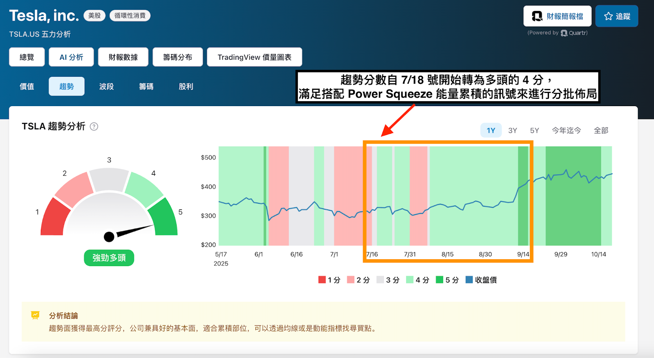The width and height of the screenshot is (654, 358).
Task: Switch to the 籌碼分布 tab
Action: [x=177, y=57]
